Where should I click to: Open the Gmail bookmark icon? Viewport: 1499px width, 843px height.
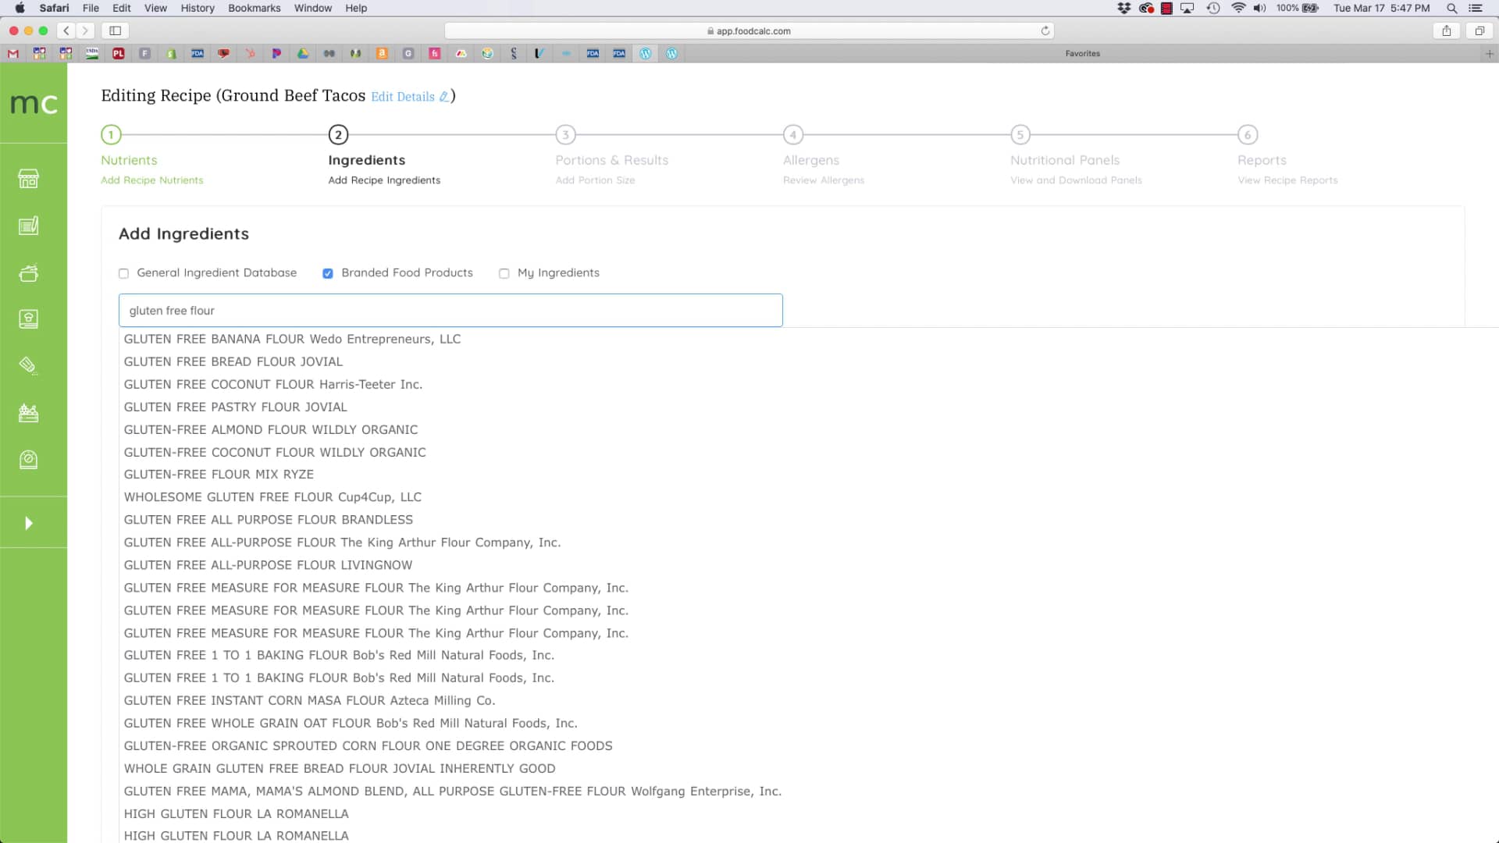(x=13, y=54)
